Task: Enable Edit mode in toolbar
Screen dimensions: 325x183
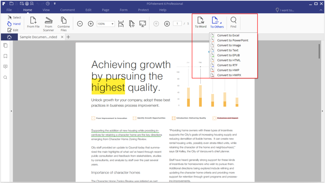Action: pos(13,30)
